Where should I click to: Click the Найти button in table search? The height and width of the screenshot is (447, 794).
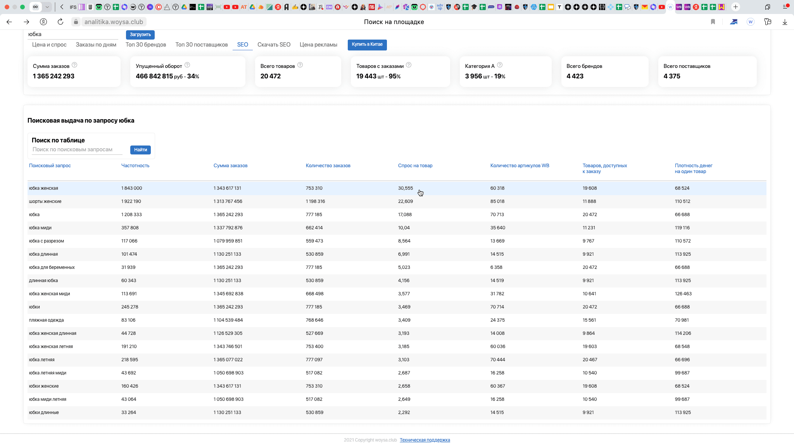[x=140, y=150]
